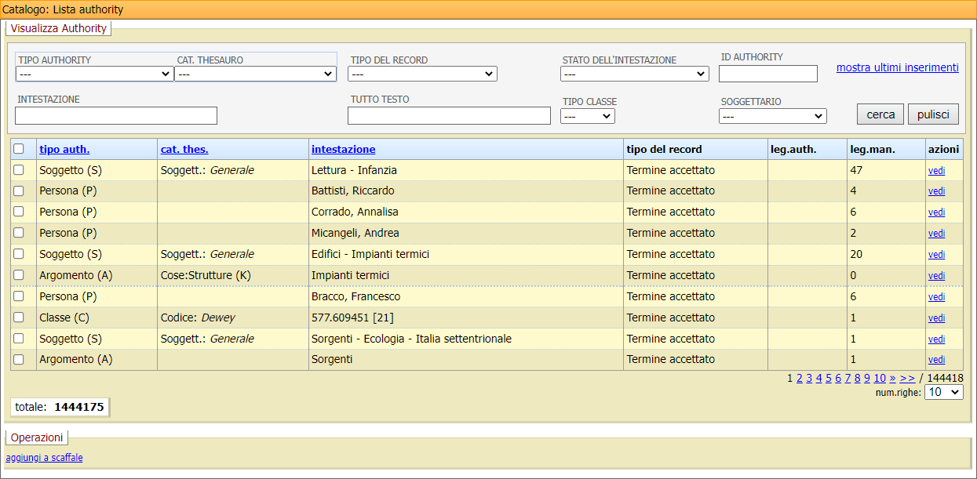The image size is (977, 479).
Task: Sort by the intestazione column header
Action: click(x=343, y=149)
